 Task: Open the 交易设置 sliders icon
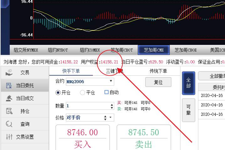tap(9, 137)
